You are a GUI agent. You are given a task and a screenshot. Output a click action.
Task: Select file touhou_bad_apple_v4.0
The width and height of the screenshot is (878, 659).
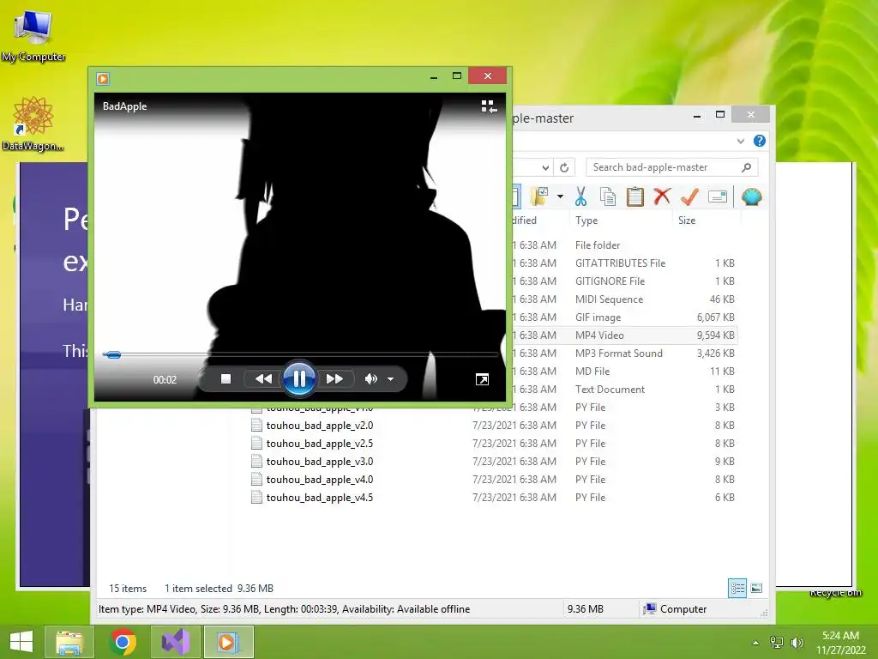320,479
